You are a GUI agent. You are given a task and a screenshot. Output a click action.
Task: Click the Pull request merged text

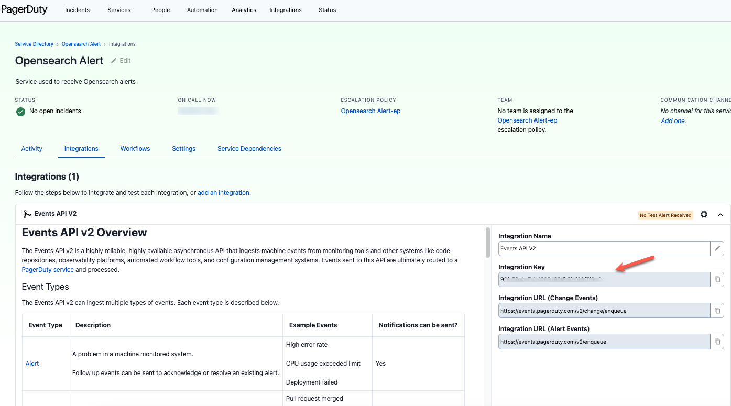[314, 399]
